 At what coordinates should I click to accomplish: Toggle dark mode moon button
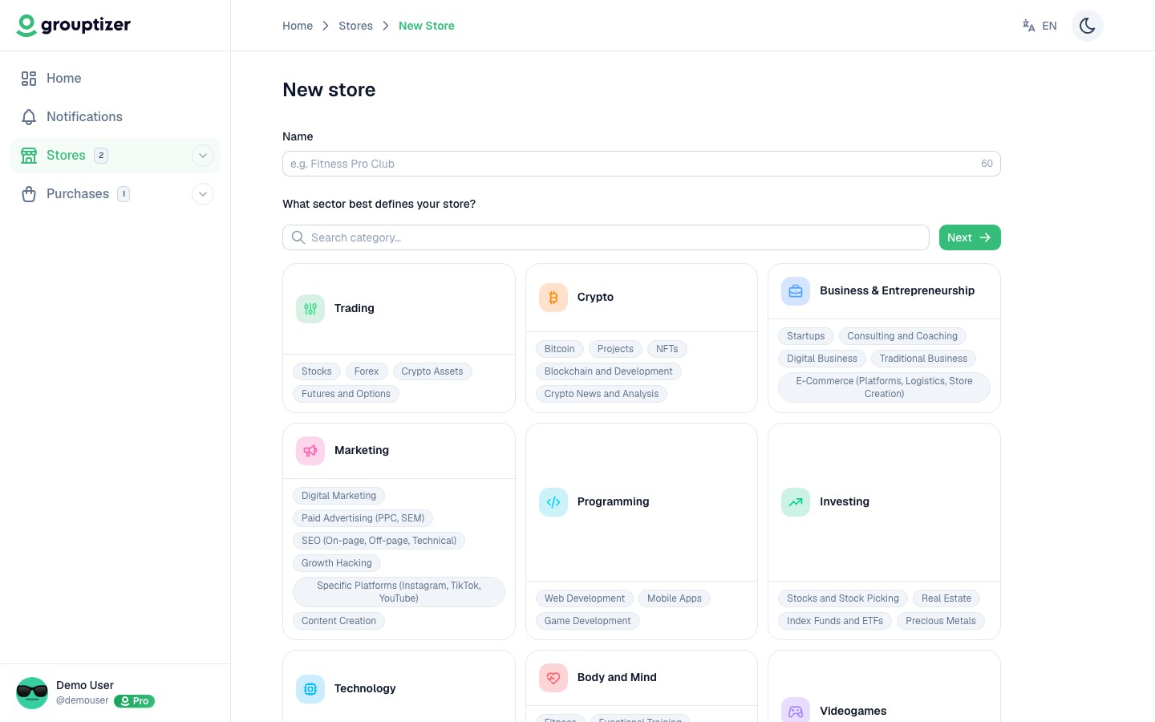pyautogui.click(x=1088, y=26)
